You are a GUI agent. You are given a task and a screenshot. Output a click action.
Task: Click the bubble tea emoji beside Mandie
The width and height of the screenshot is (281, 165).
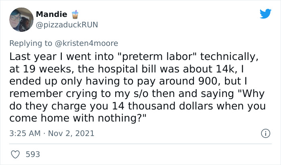(x=74, y=14)
